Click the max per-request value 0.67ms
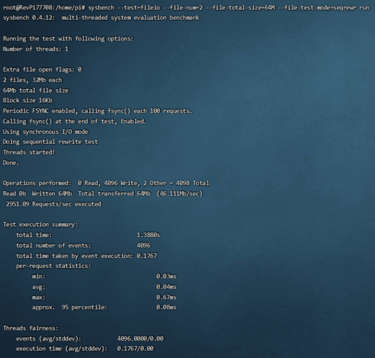Viewport: 375px width, 358px height. point(166,297)
